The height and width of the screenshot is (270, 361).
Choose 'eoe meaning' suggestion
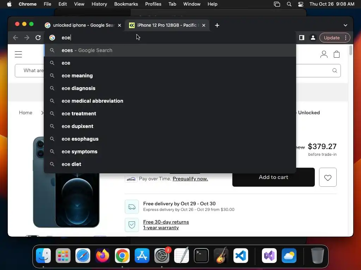pos(170,76)
